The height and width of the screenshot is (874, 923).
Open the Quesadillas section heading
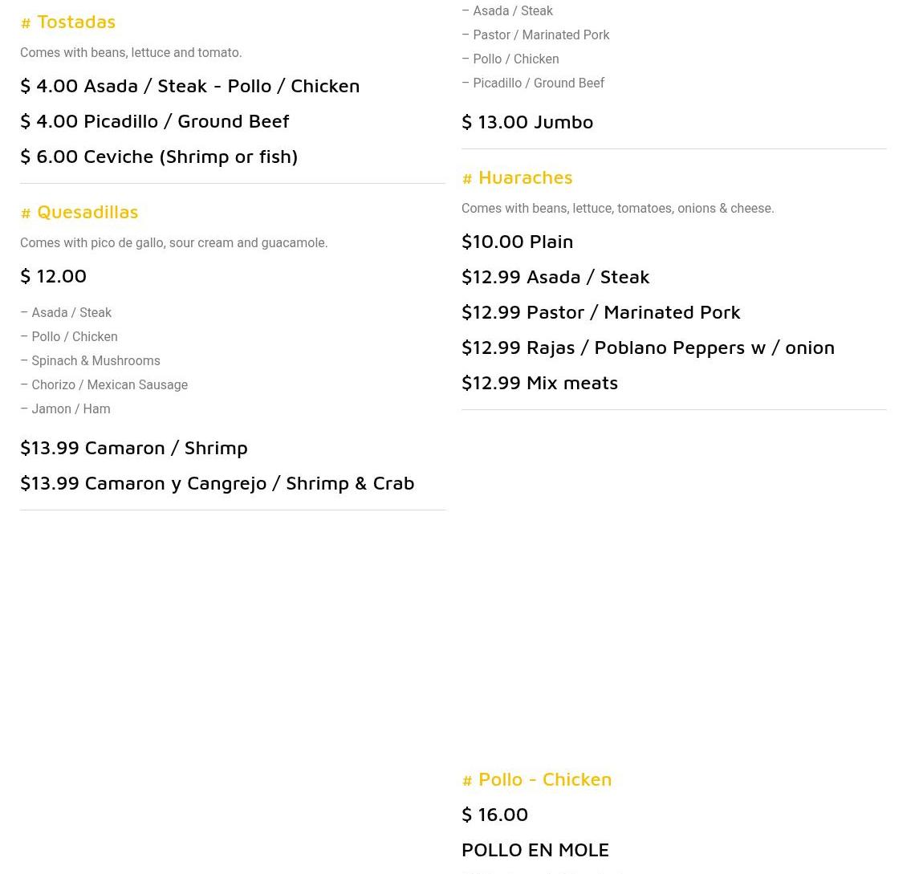87,212
